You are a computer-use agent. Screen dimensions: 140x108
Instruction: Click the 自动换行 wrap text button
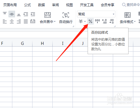[x=66, y=18]
